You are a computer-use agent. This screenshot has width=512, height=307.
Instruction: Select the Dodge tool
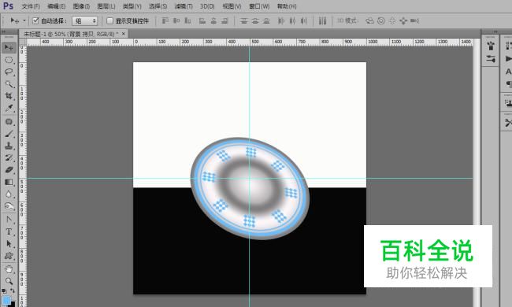pos(9,206)
